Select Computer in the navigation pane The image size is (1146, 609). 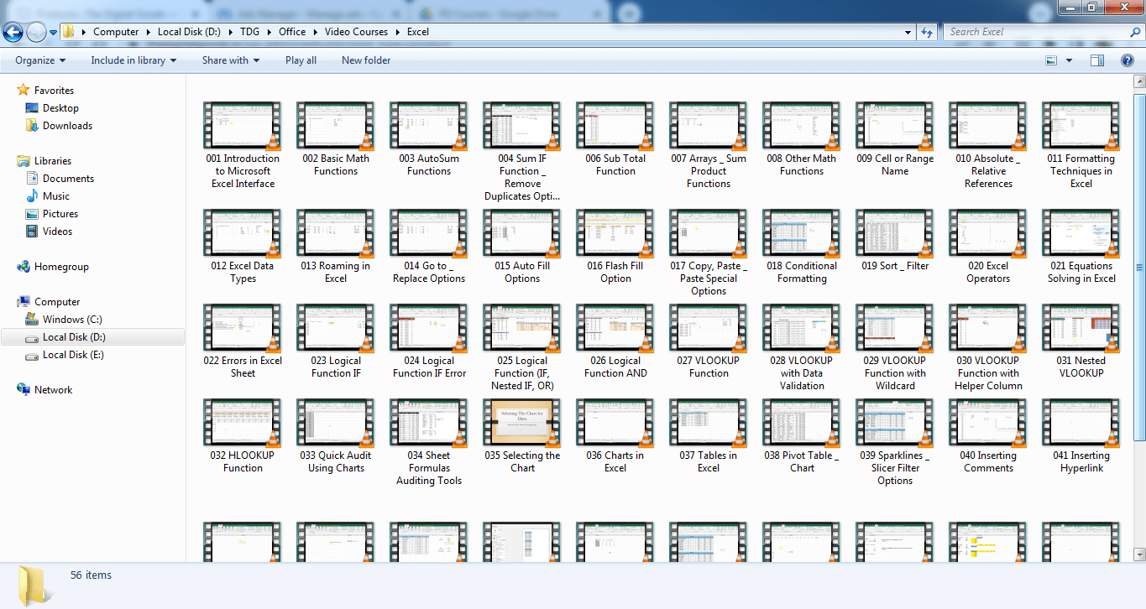pyautogui.click(x=57, y=302)
